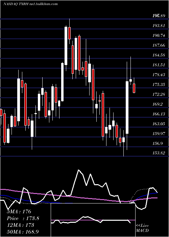Click the 184.58 price axis label
Viewport: 169px width, 237px height.
coord(159,55)
